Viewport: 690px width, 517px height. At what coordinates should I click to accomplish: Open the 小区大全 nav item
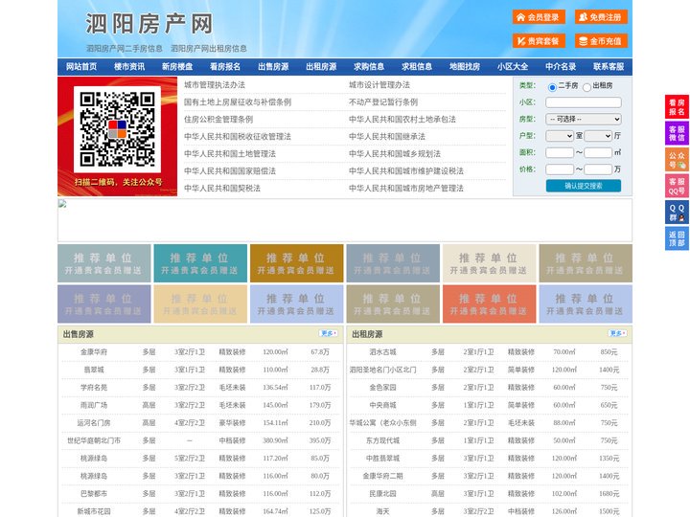click(513, 67)
